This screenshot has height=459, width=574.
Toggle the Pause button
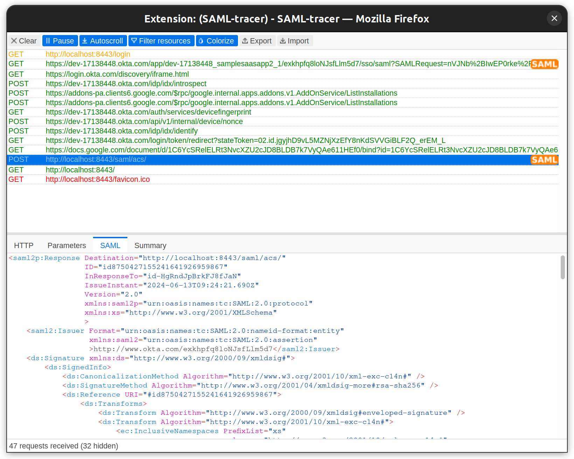[60, 41]
